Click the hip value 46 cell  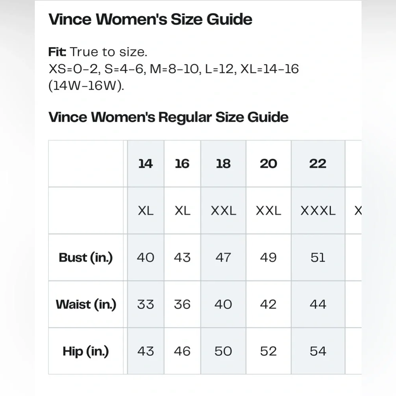point(182,351)
